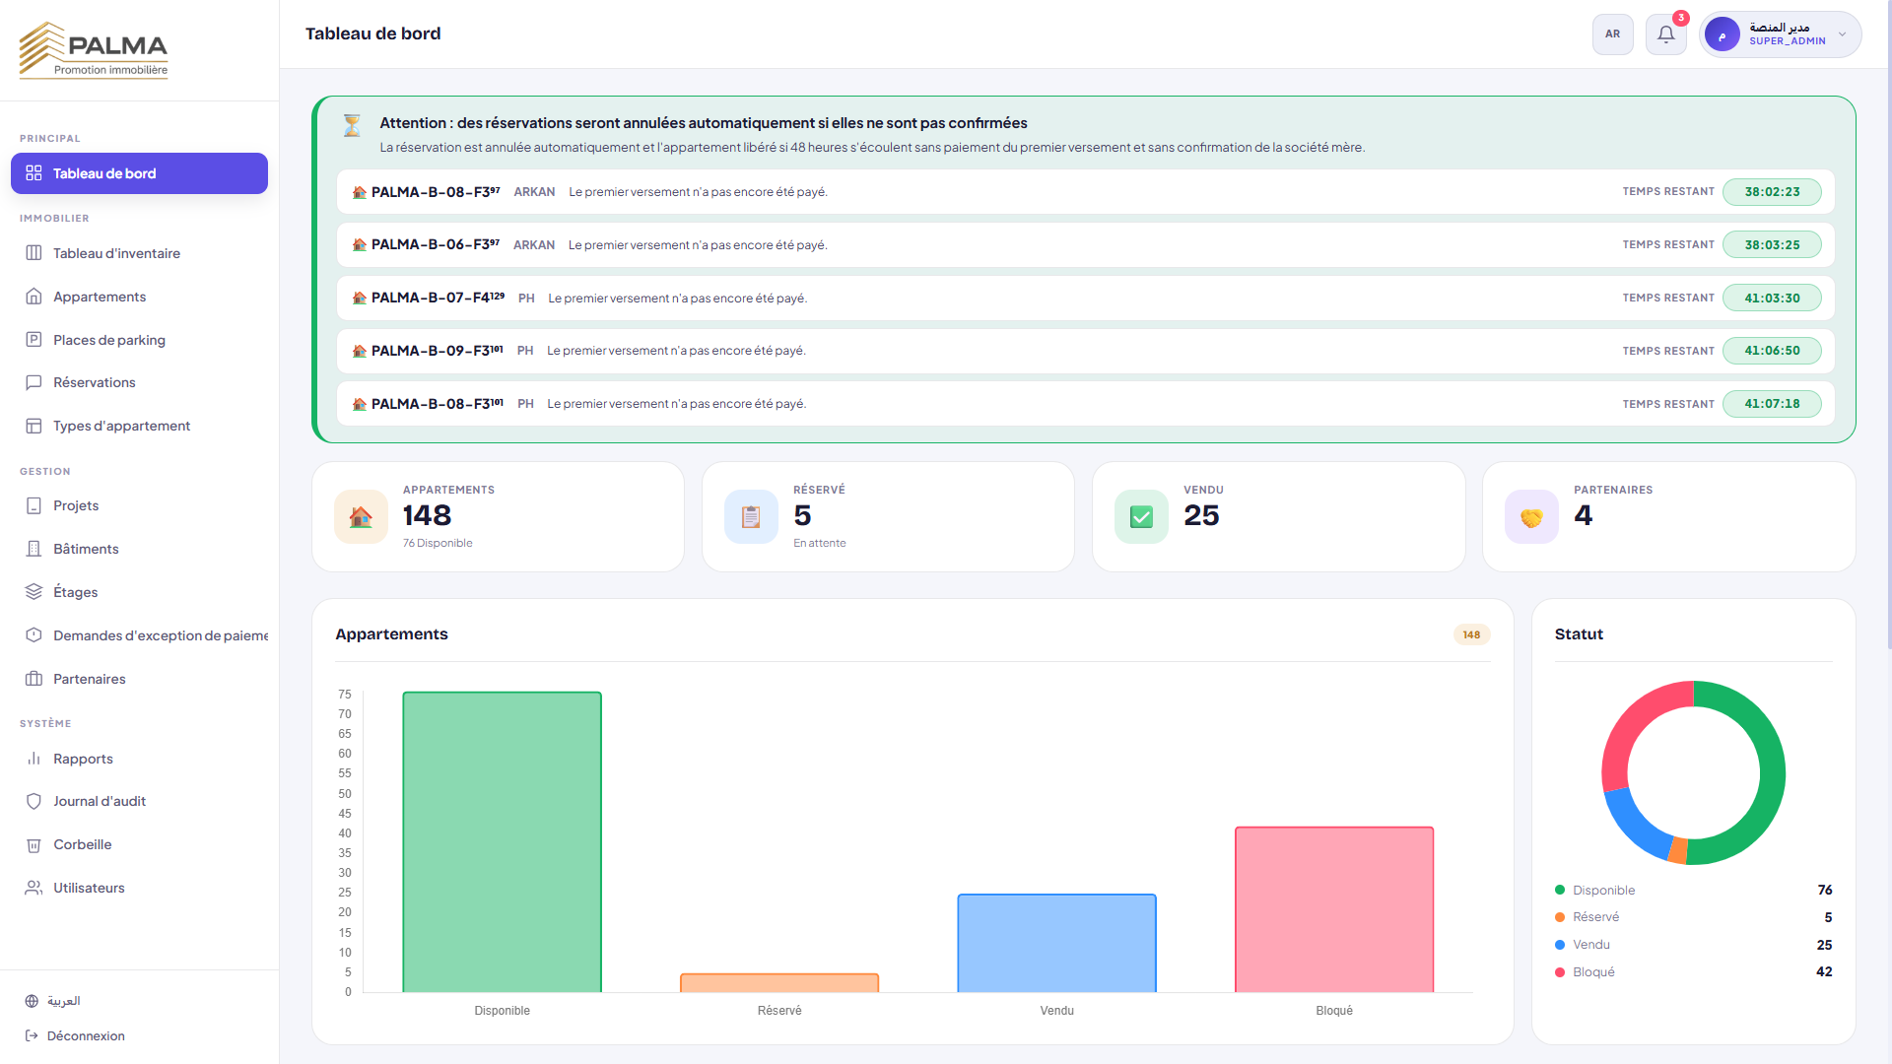Image resolution: width=1892 pixels, height=1064 pixels.
Task: Click the 38:03:25 remaining time badge
Action: (1772, 245)
